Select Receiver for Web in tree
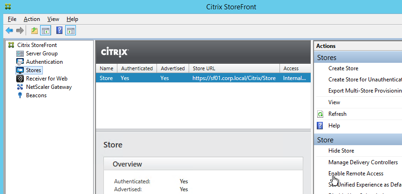 coord(47,79)
